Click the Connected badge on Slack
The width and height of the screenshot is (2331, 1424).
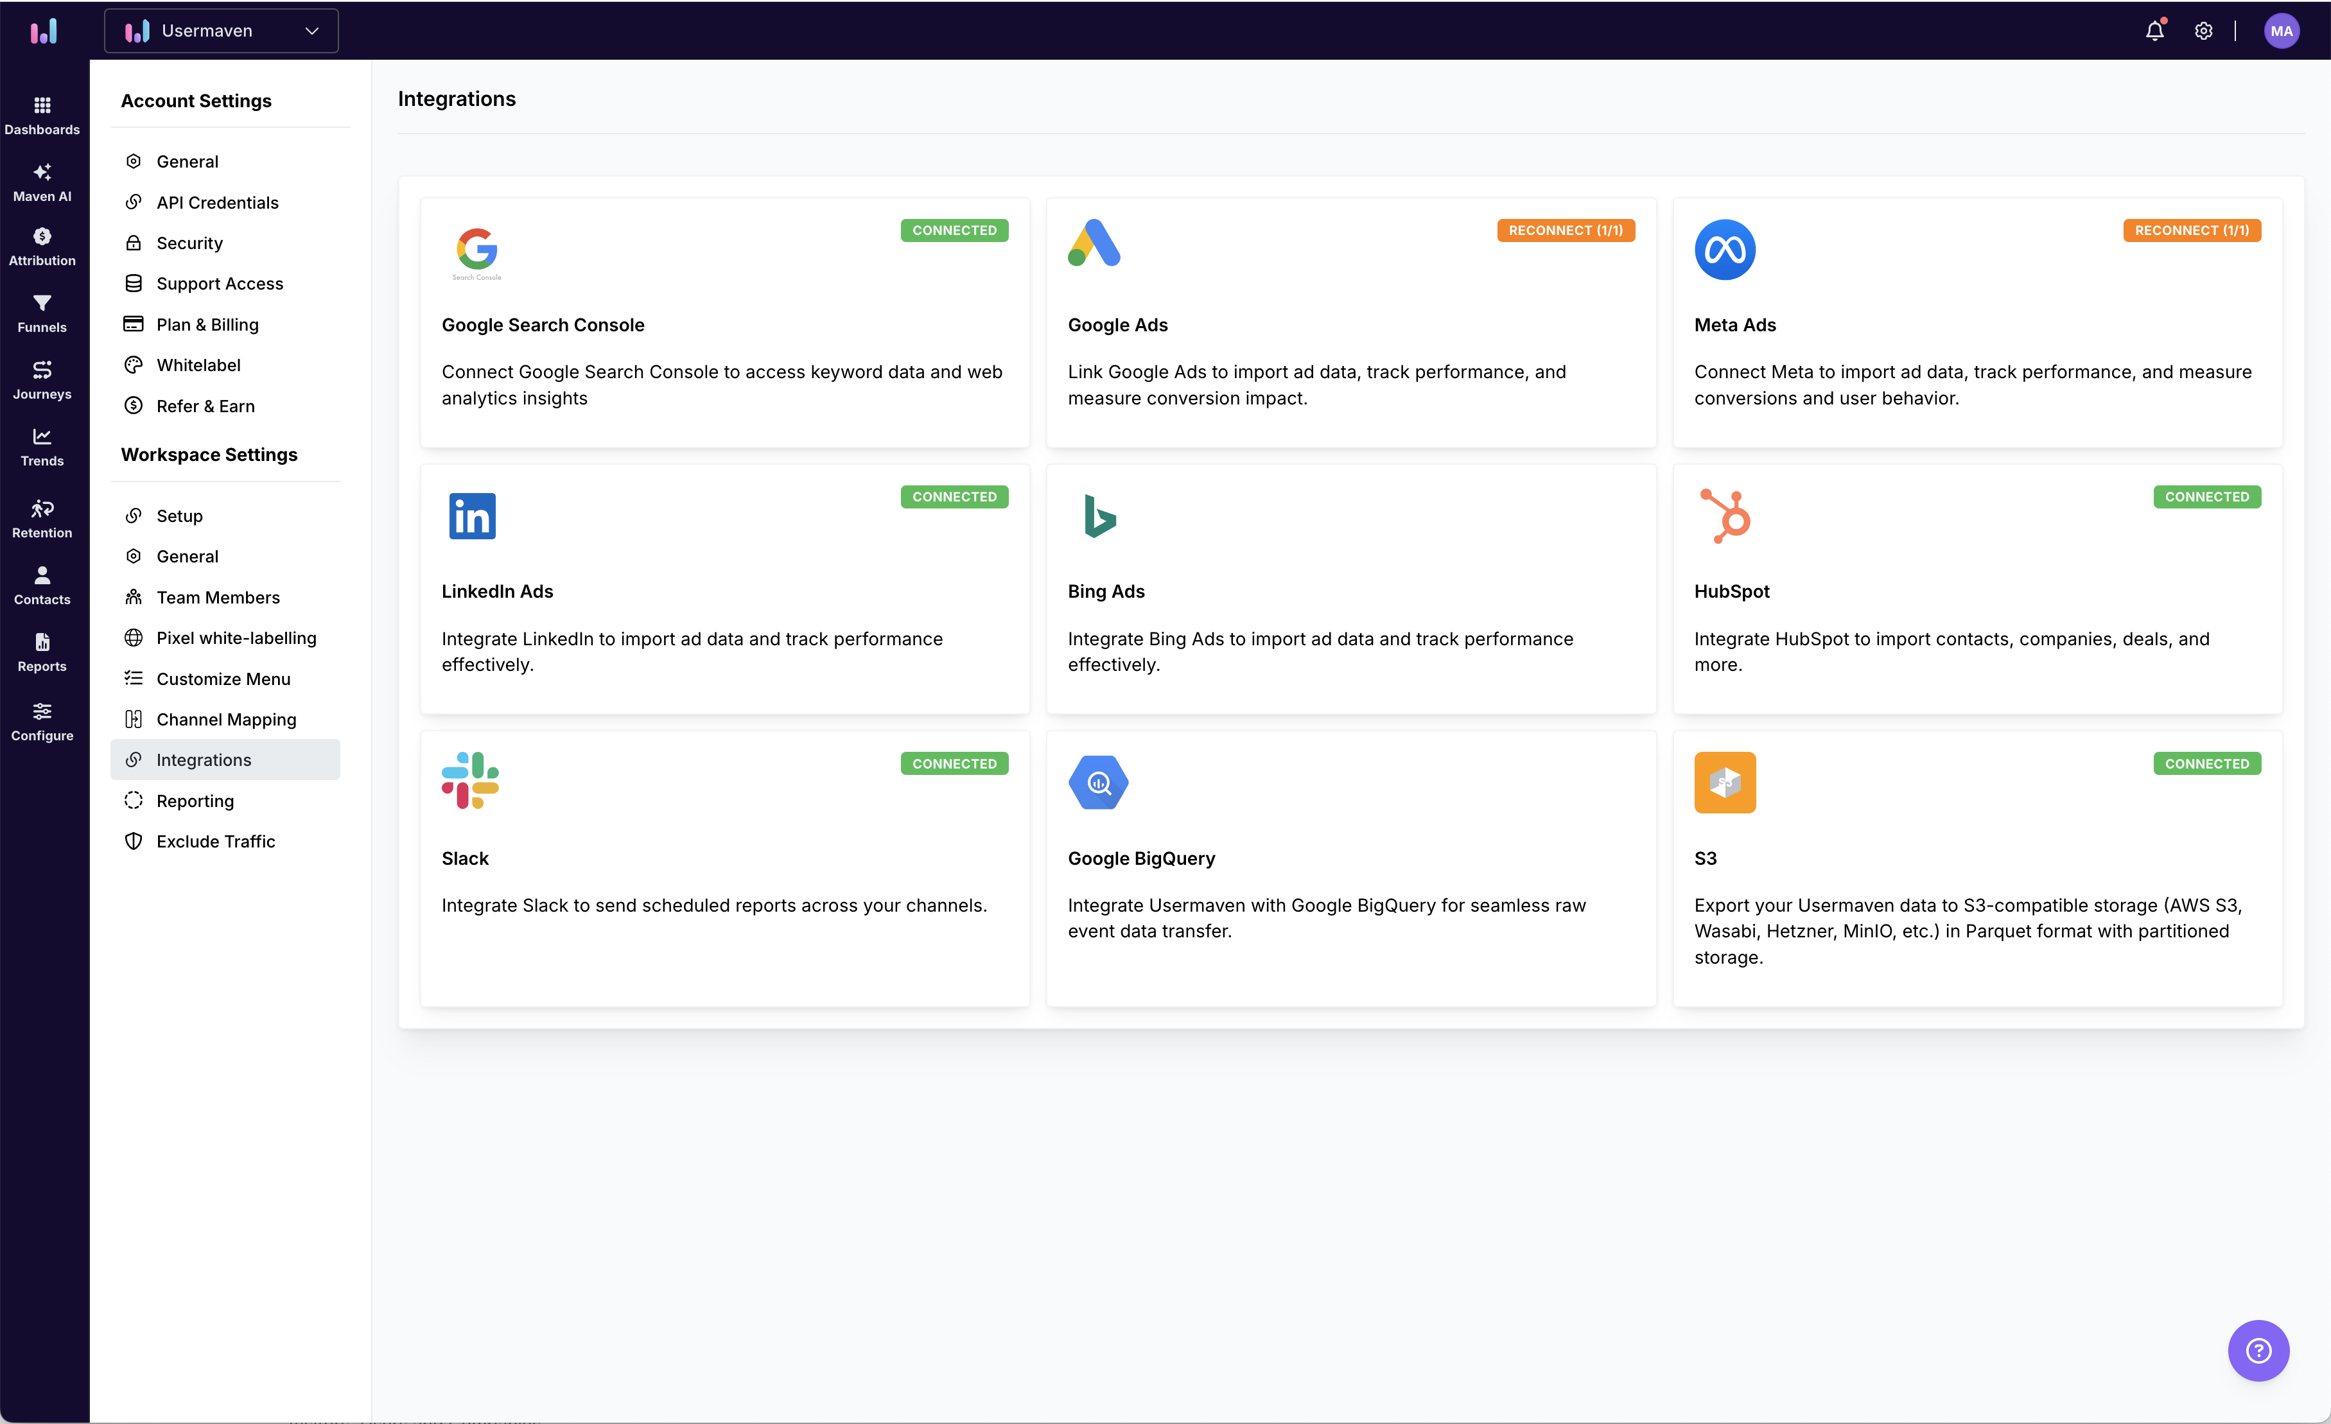(x=954, y=763)
